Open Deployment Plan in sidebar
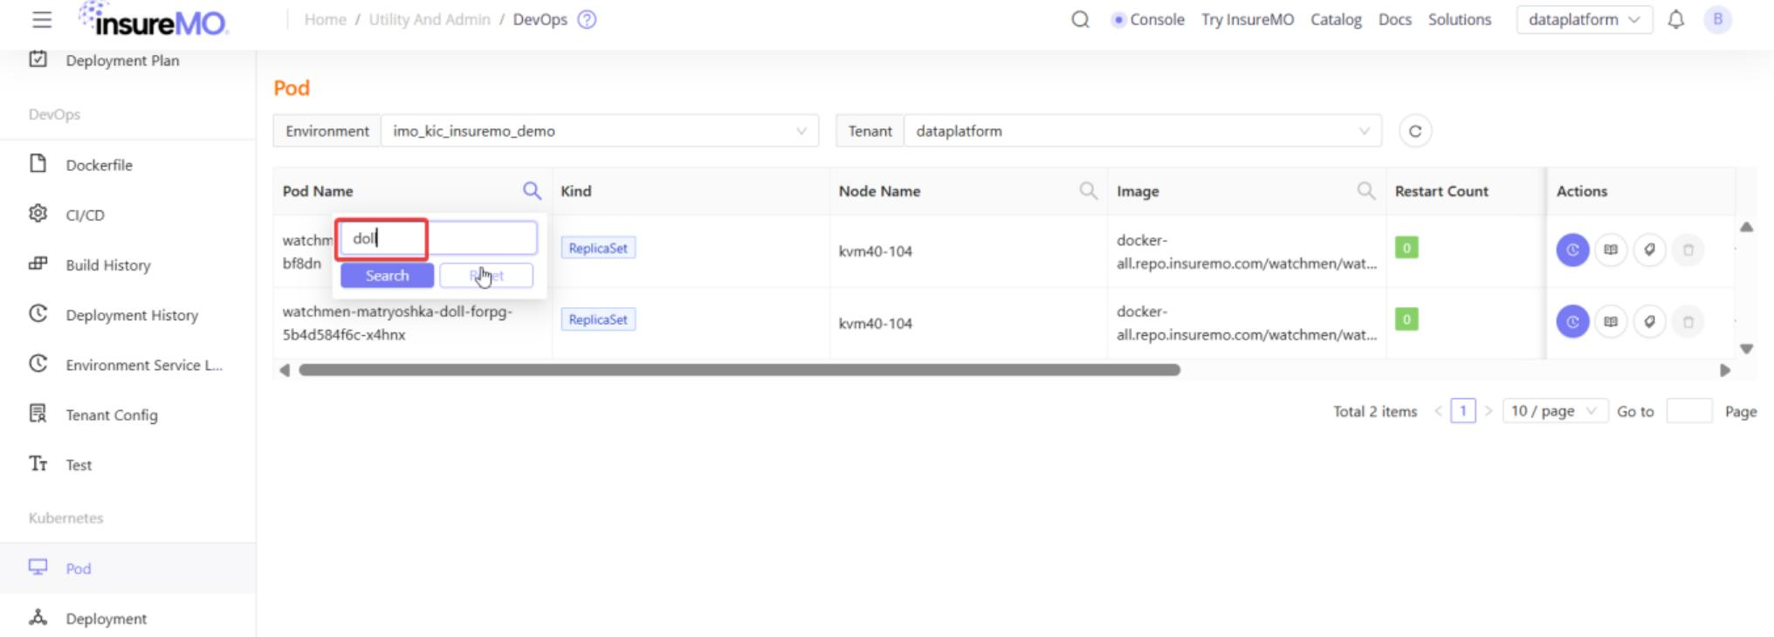This screenshot has height=637, width=1774. click(122, 60)
